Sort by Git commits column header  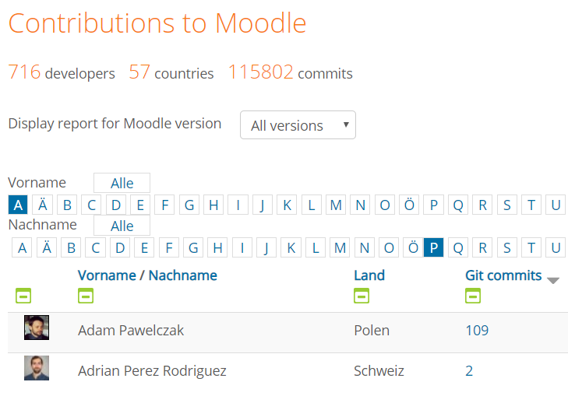pos(503,275)
